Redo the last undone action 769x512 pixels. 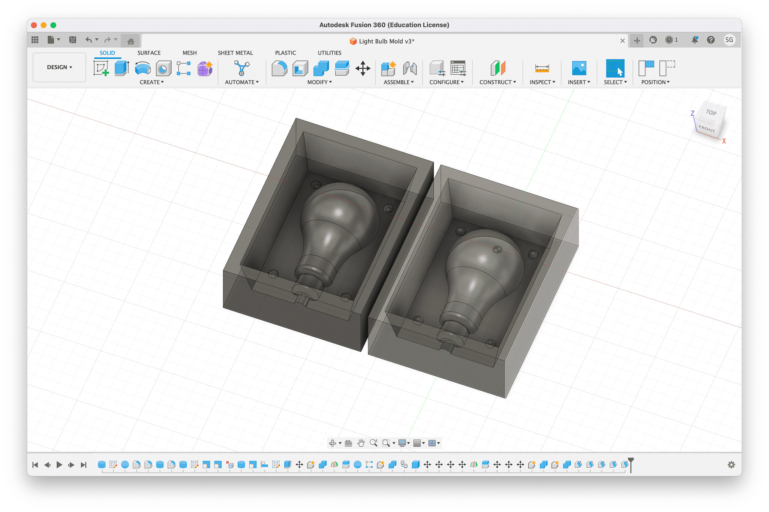(x=107, y=40)
